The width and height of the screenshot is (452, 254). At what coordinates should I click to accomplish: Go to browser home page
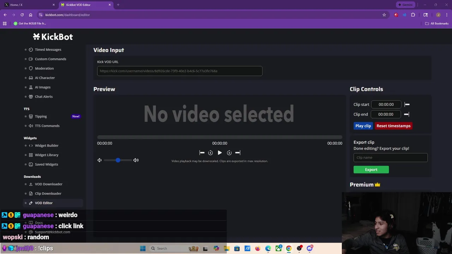click(x=30, y=15)
